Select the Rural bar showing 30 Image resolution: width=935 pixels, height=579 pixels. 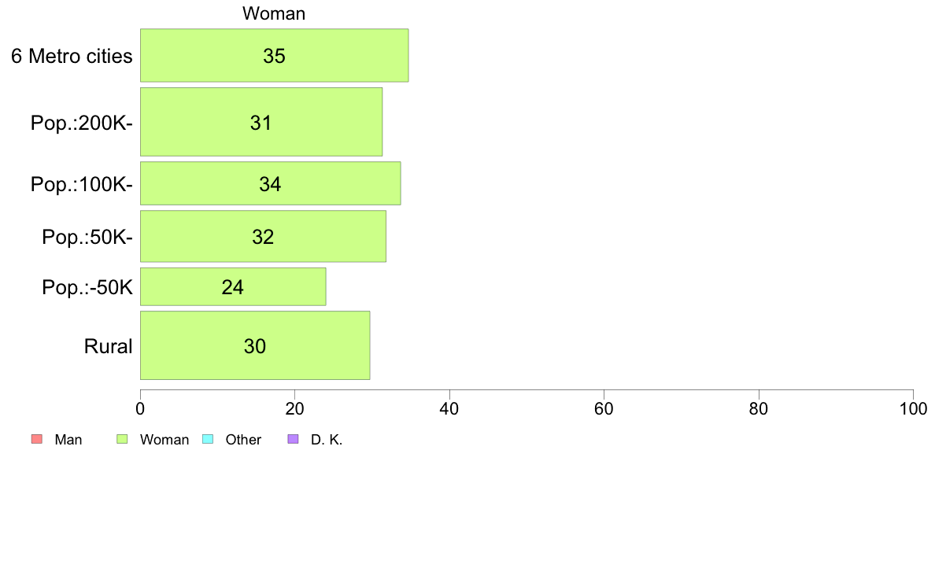[255, 346]
